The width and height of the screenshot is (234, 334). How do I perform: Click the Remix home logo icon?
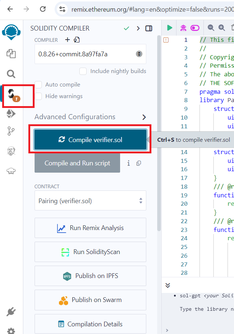(11, 32)
